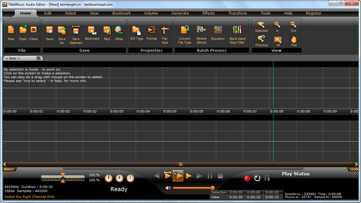Open the Volume ribbon tab
This screenshot has height=203, width=361.
click(x=151, y=13)
